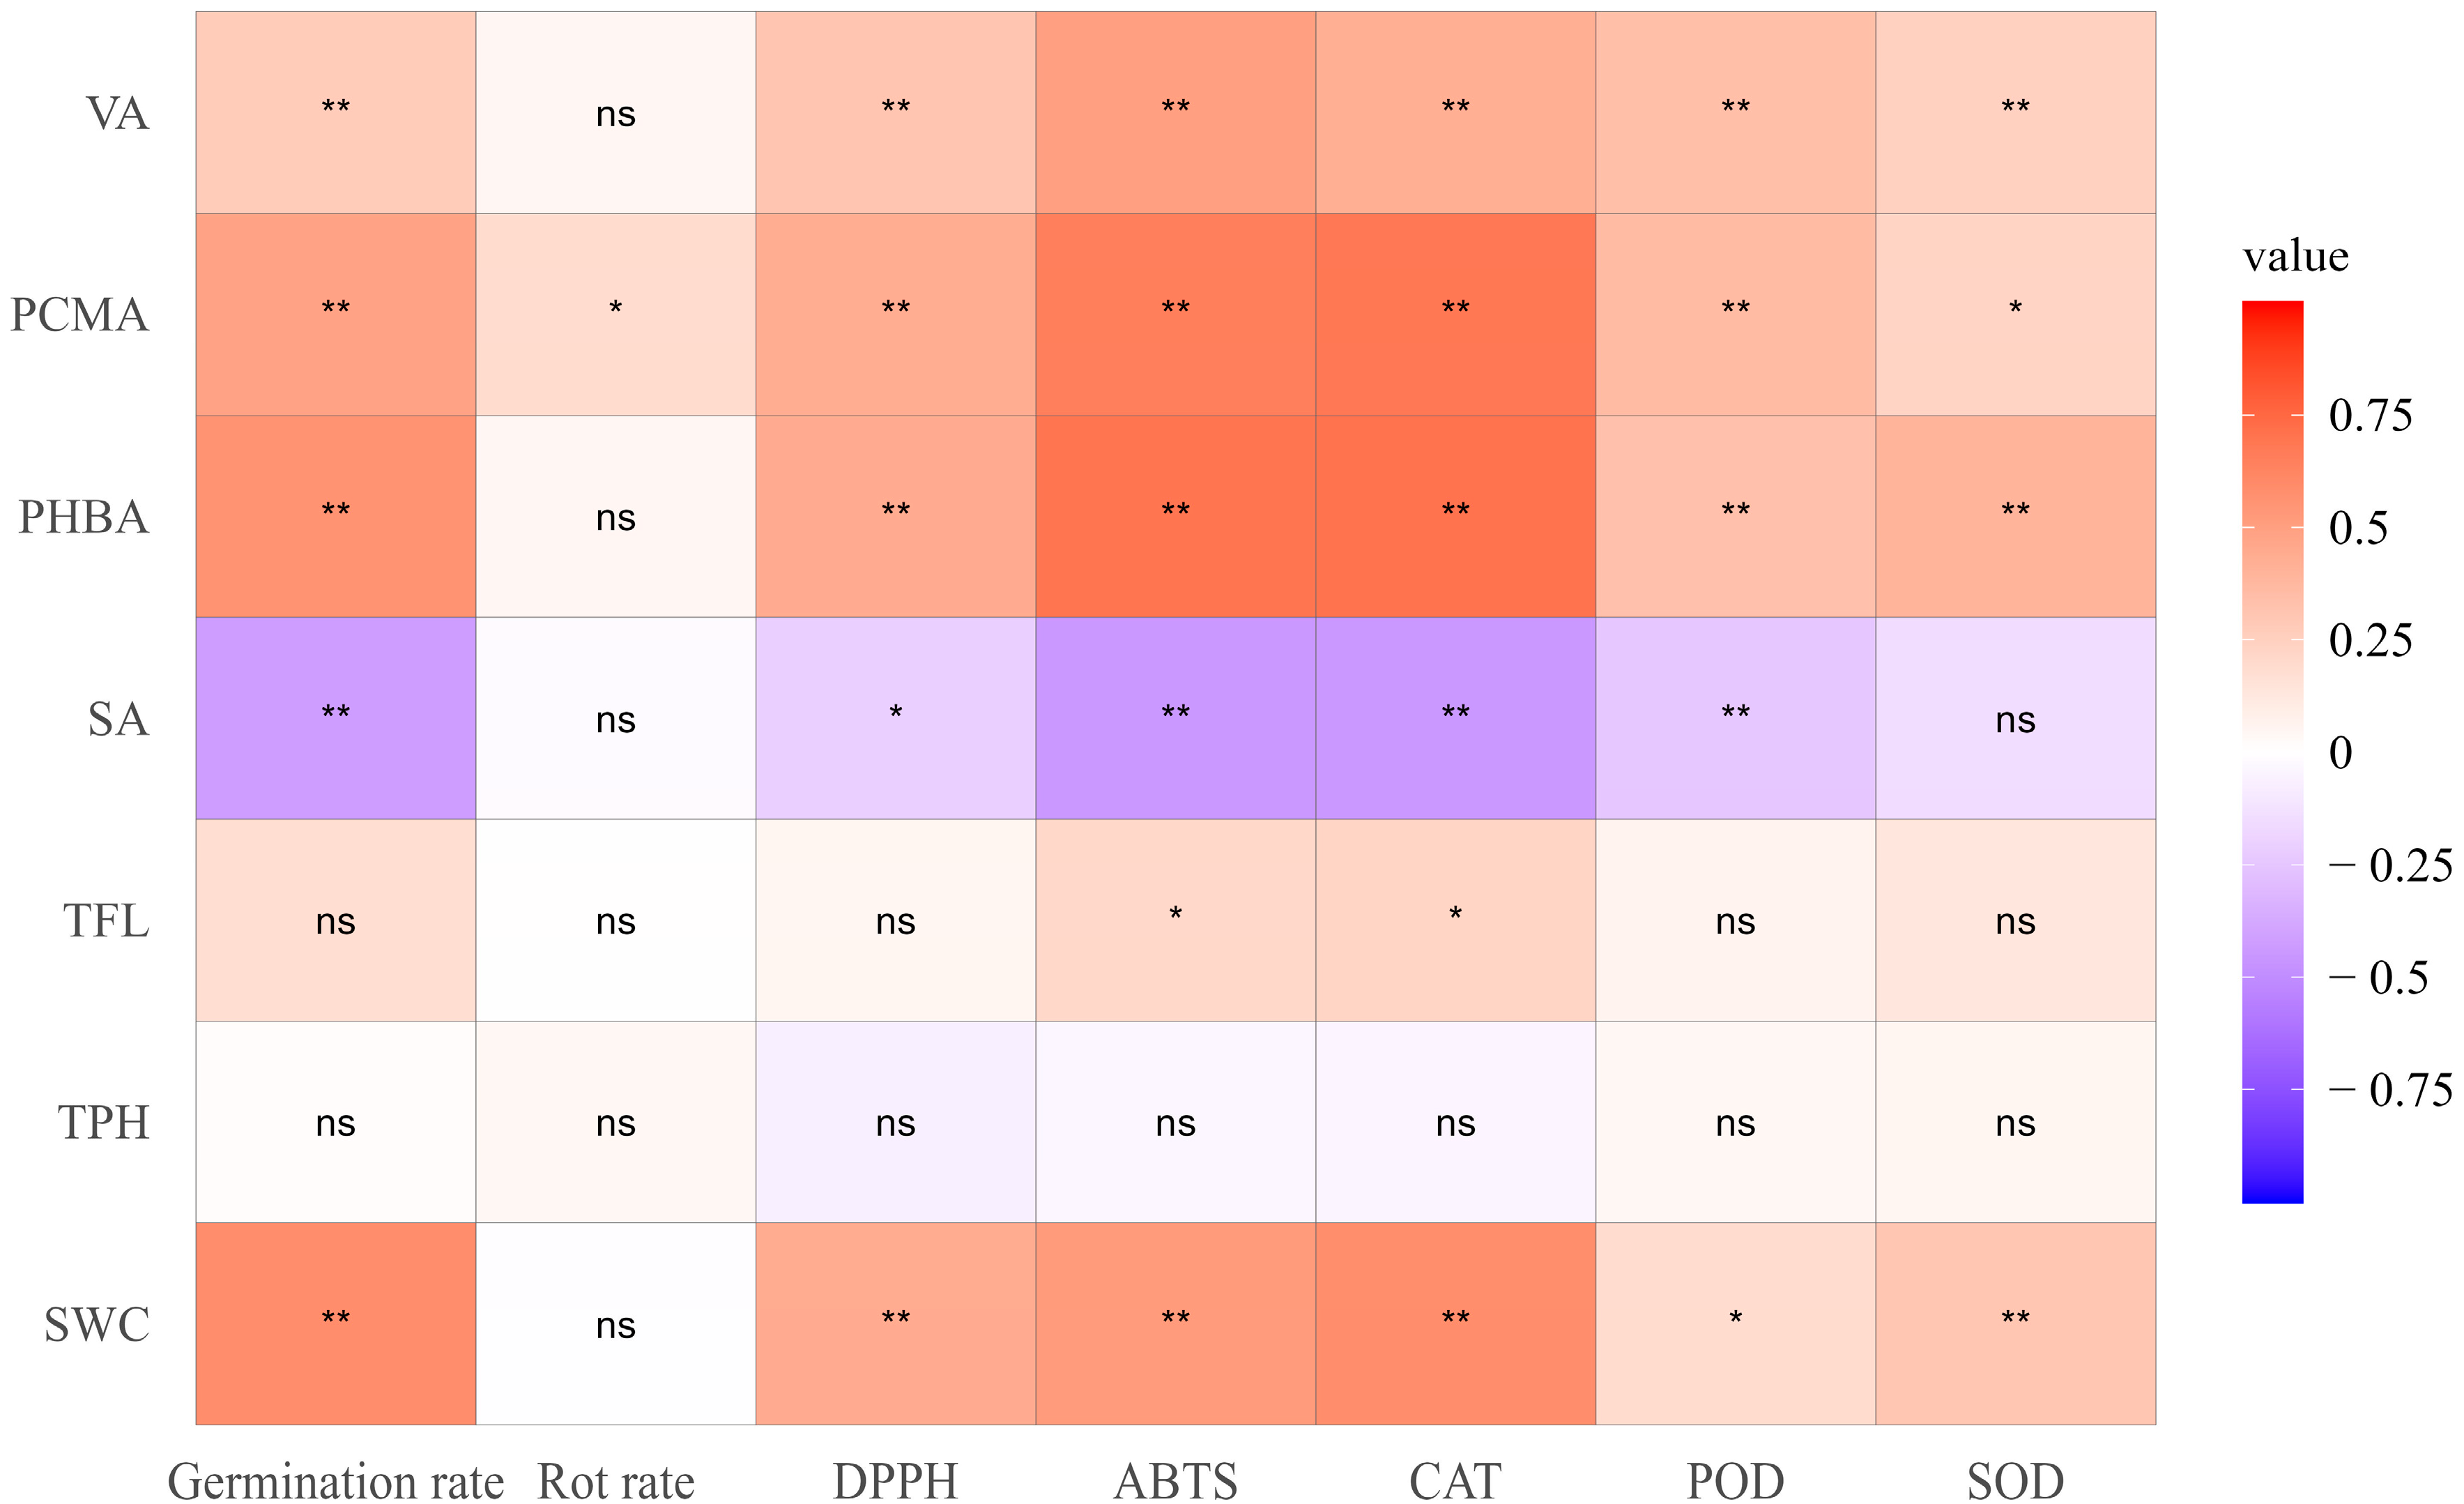Click the color legend title 'value'
Image resolution: width=2464 pixels, height=1504 pixels.
2296,256
